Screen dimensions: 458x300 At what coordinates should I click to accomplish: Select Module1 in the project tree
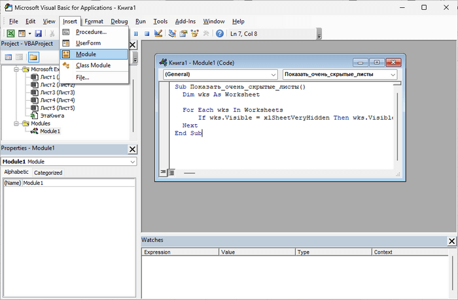point(49,131)
